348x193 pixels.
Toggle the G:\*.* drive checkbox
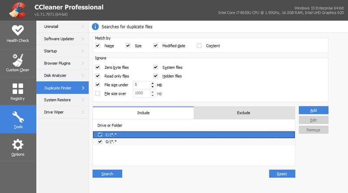click(100, 142)
